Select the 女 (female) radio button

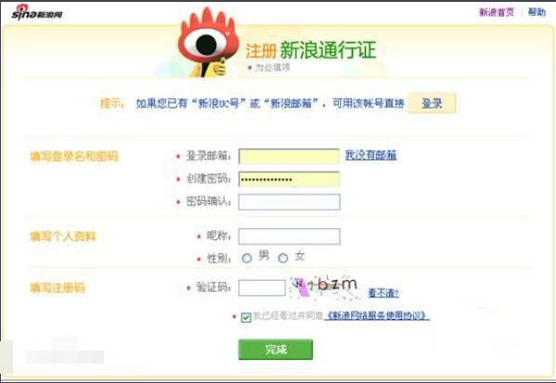tap(283, 259)
